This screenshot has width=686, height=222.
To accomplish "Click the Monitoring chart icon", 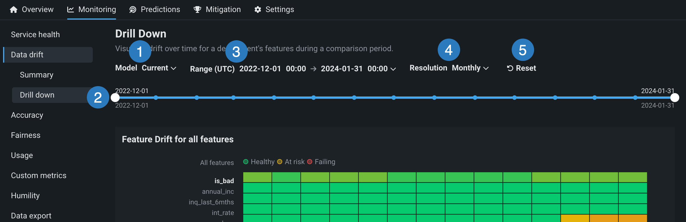I will click(71, 10).
